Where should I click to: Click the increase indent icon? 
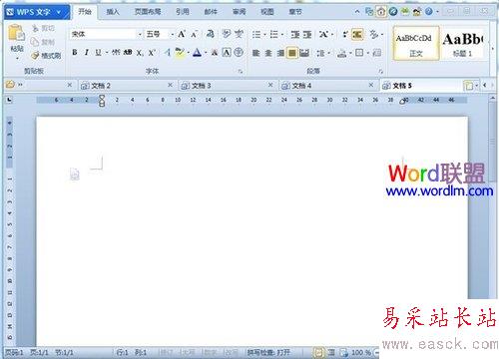coord(307,34)
